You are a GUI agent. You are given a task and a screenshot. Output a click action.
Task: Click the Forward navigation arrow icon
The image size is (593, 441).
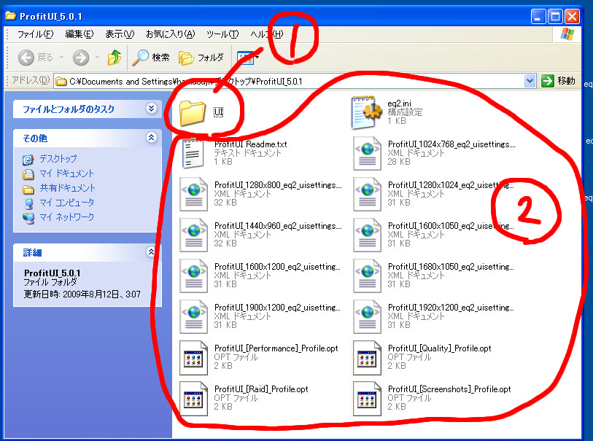pyautogui.click(x=81, y=58)
